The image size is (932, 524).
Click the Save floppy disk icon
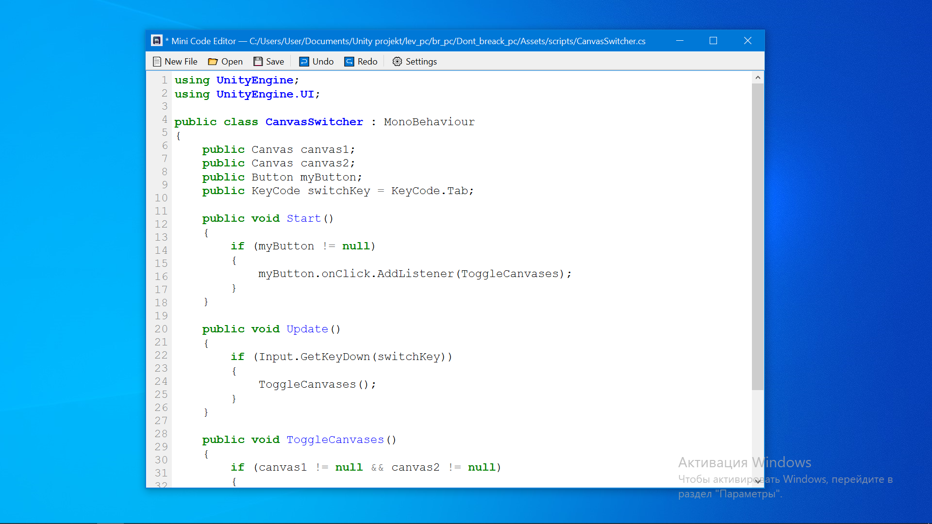pos(258,62)
